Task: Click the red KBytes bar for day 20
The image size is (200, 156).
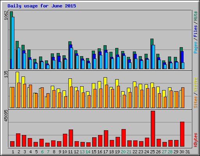Action: click(123, 138)
